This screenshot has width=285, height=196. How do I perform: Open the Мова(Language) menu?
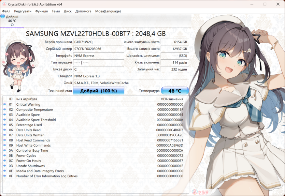108,11
